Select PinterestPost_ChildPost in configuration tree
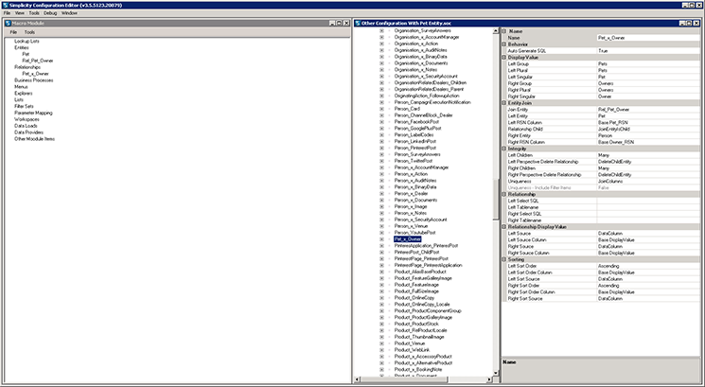Viewport: 705px width, 387px height. point(416,252)
